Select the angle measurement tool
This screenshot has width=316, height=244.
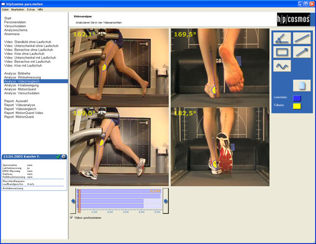282,38
